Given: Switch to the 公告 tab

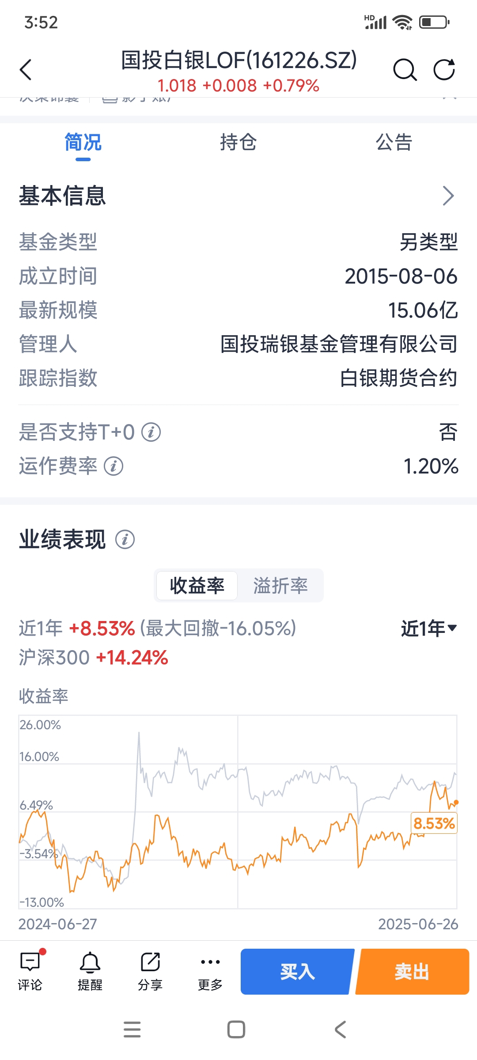Looking at the screenshot, I should pos(394,142).
